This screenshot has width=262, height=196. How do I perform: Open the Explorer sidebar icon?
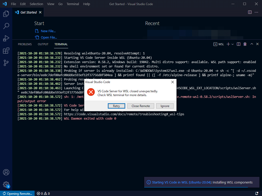6,14
